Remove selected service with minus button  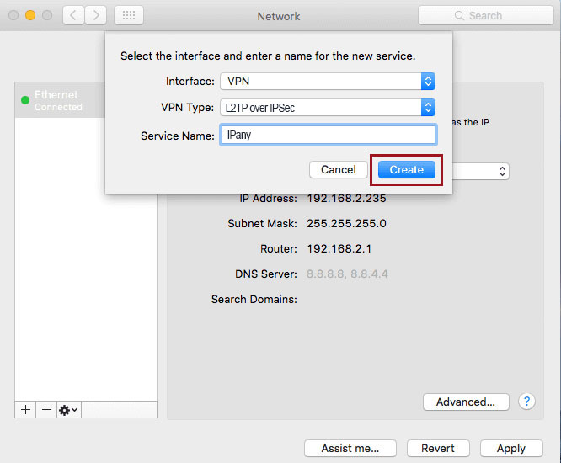46,409
